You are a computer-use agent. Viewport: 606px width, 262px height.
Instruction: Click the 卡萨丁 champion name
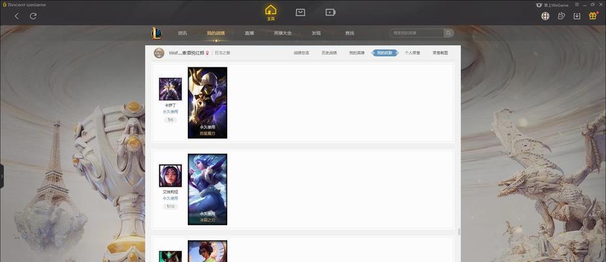(171, 105)
